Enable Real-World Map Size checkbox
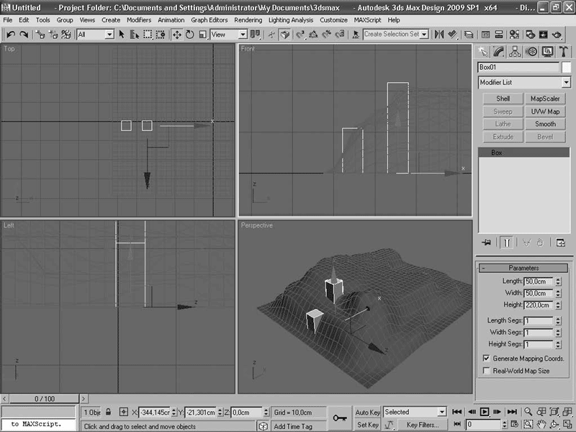This screenshot has height=432, width=576. pos(486,371)
